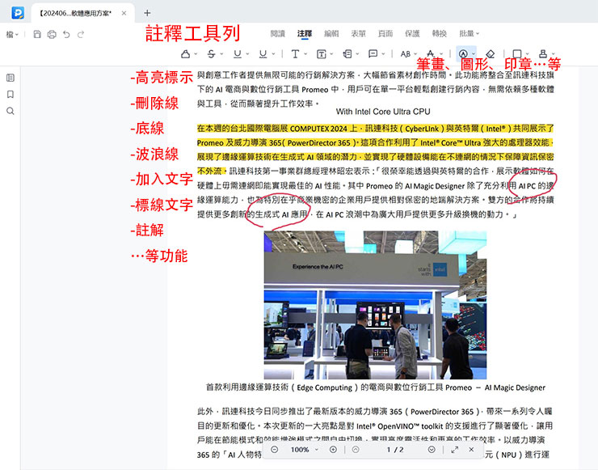The width and height of the screenshot is (598, 470).
Task: Zoom in with the plus button
Action: [x=333, y=450]
